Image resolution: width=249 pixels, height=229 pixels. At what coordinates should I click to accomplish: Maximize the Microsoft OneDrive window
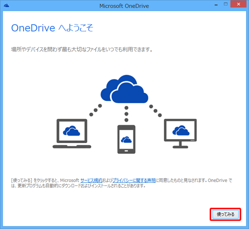pyautogui.click(x=226, y=4)
